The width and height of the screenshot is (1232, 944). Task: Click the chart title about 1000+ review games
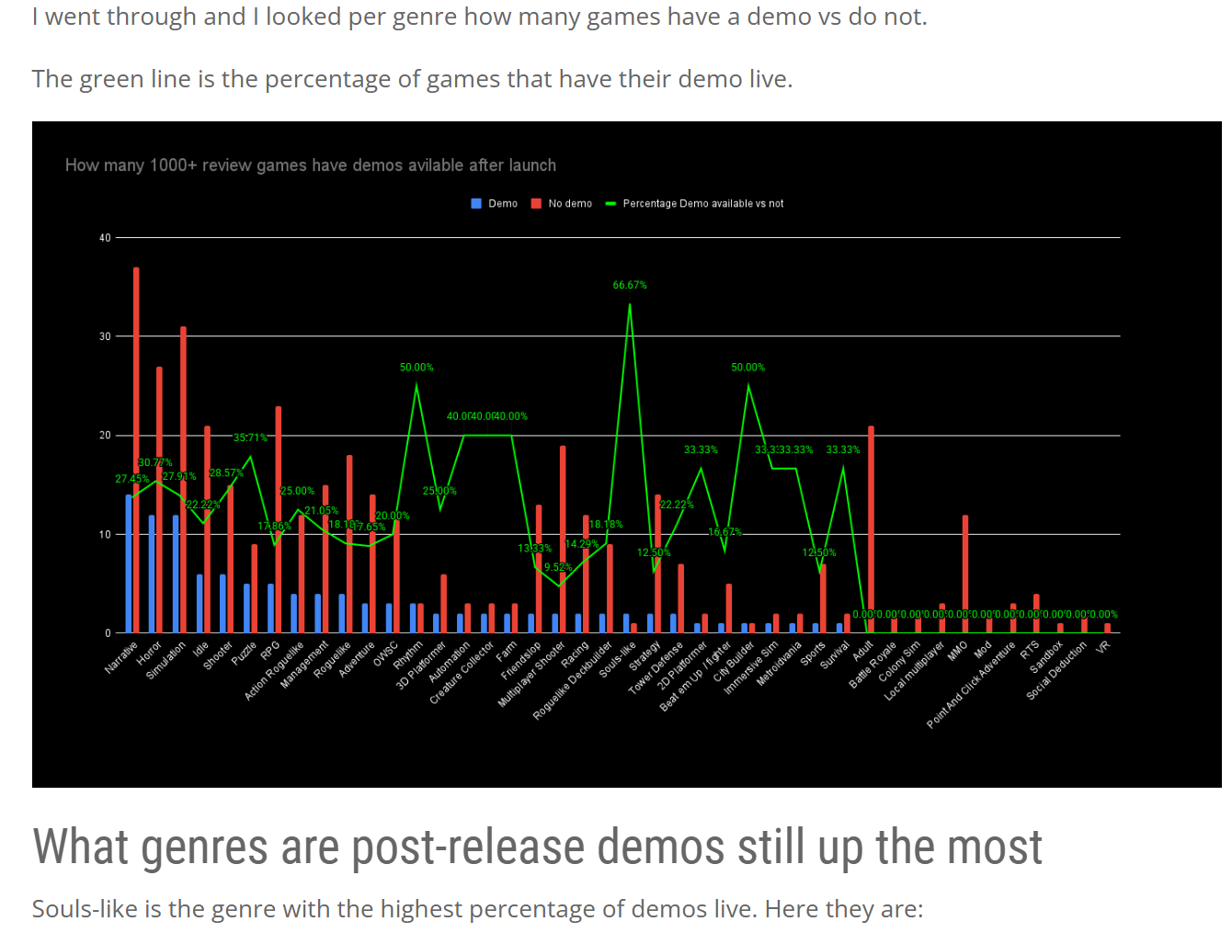tap(311, 165)
